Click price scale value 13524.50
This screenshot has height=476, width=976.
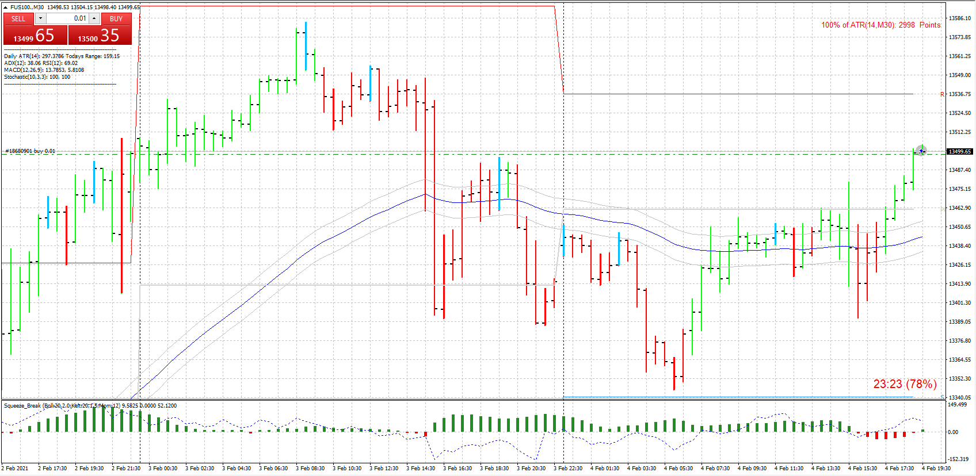[960, 113]
